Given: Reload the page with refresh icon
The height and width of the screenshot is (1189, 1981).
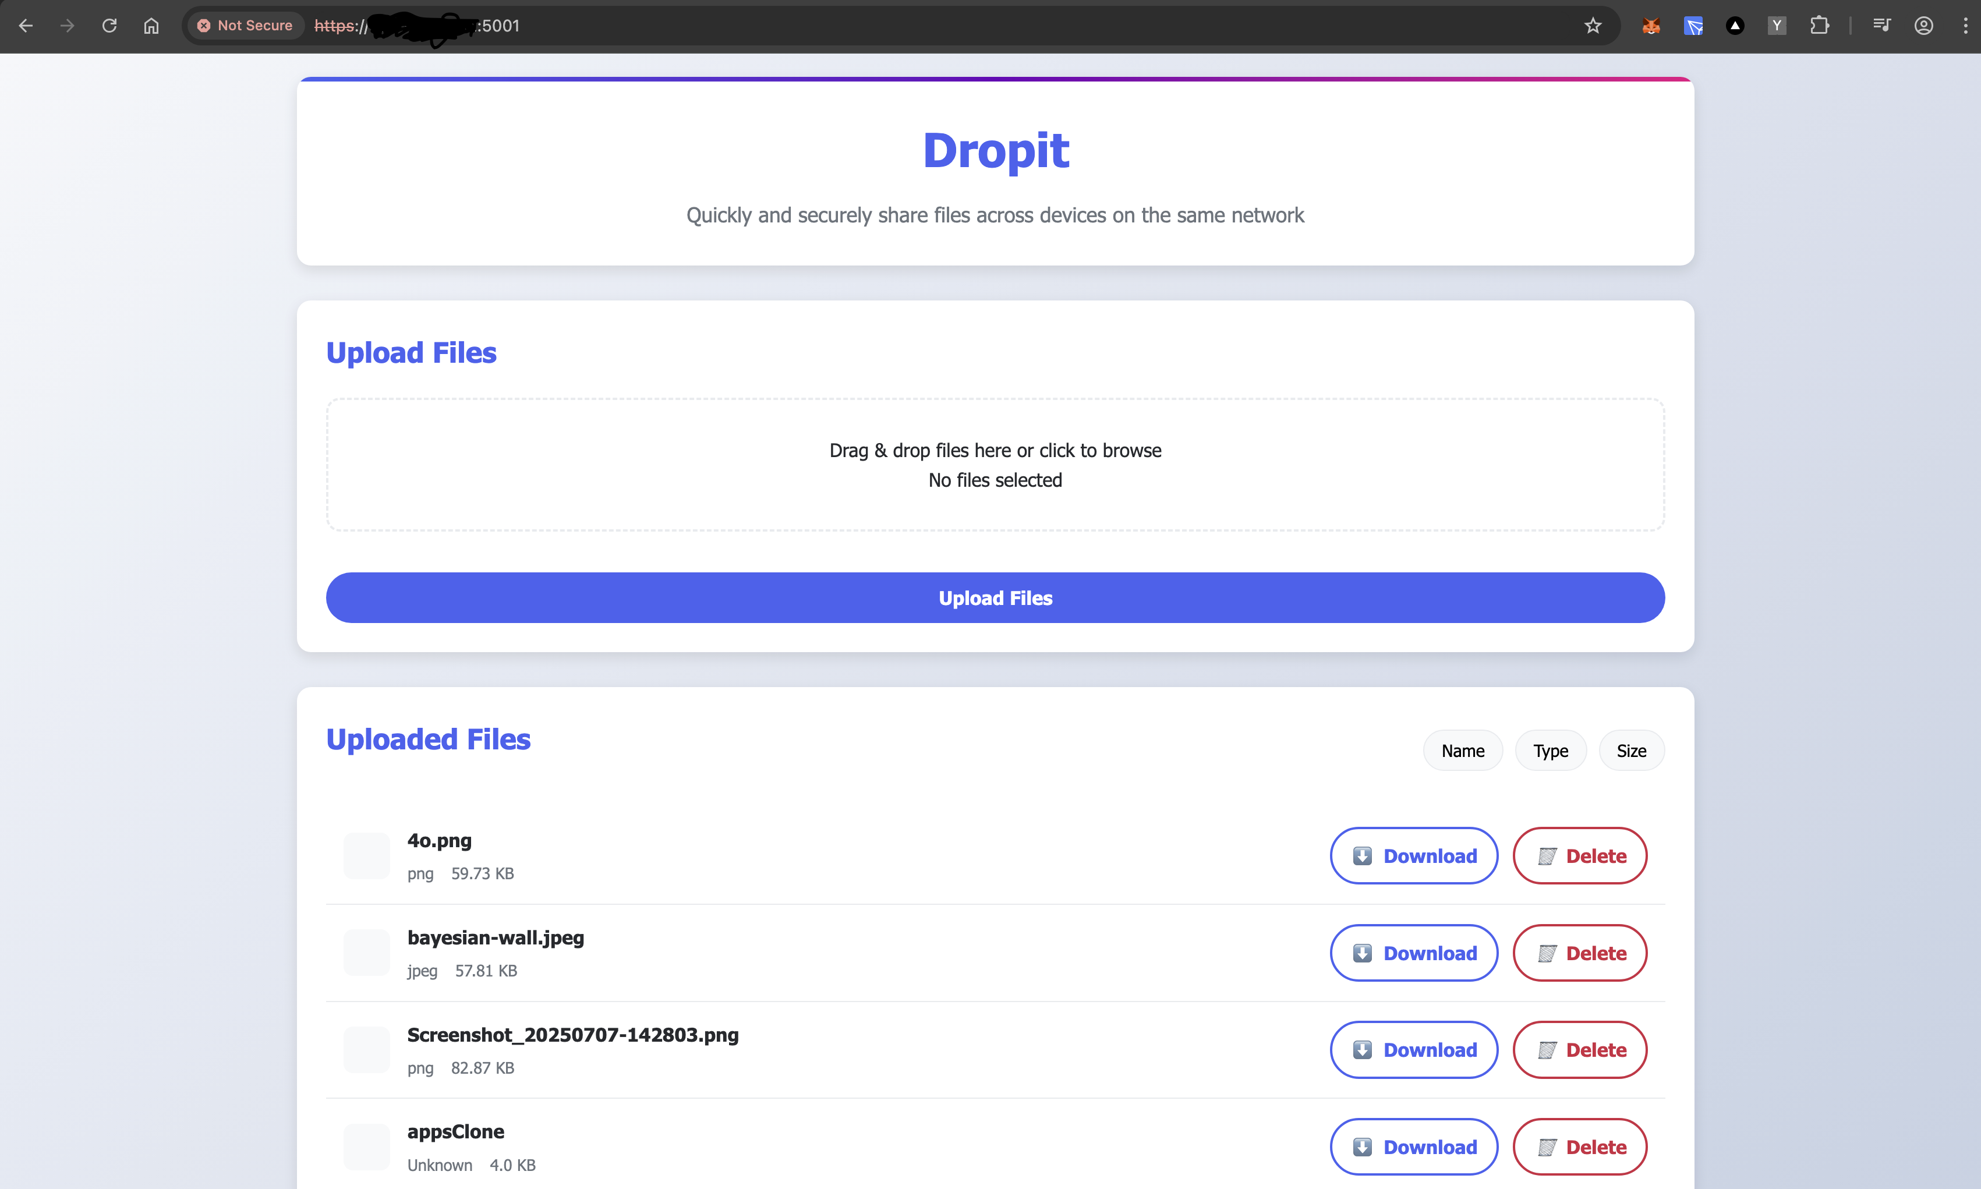Looking at the screenshot, I should [x=109, y=26].
